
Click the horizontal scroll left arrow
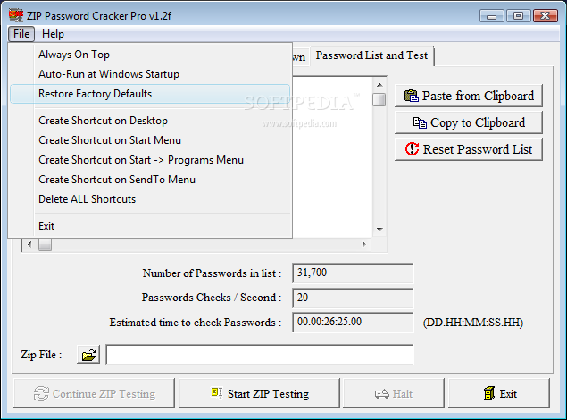pos(29,245)
